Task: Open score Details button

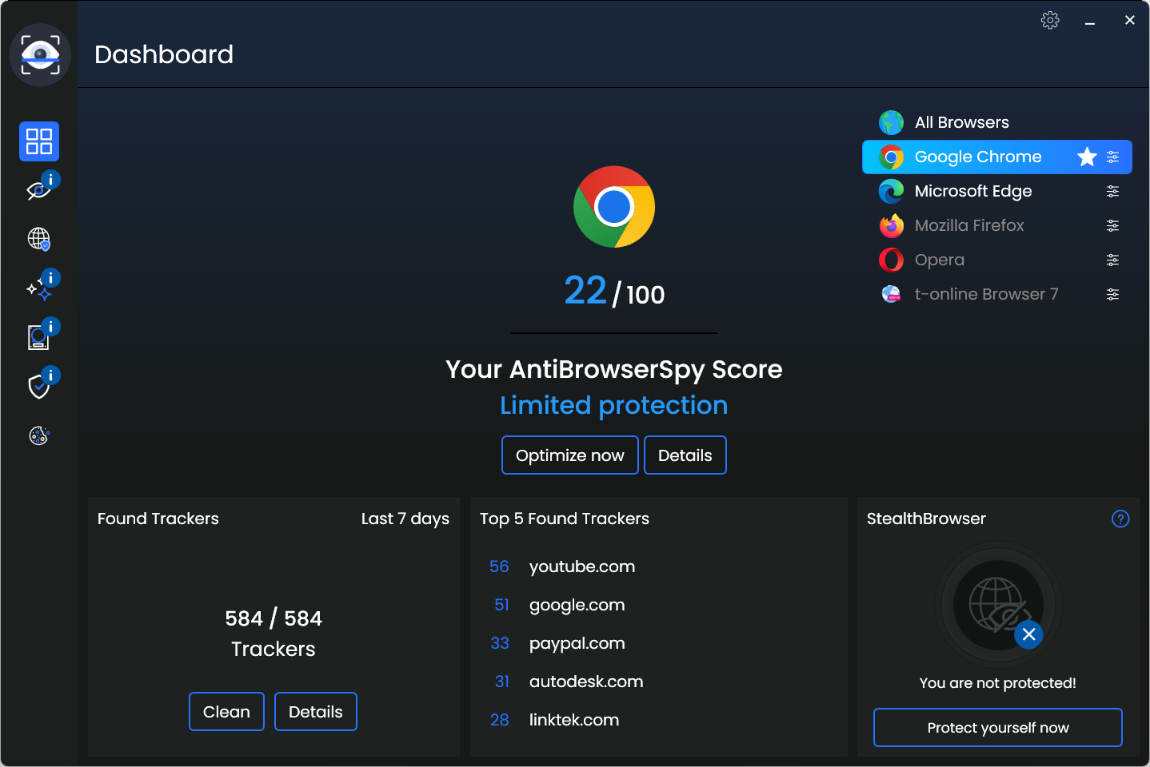Action: pos(685,455)
